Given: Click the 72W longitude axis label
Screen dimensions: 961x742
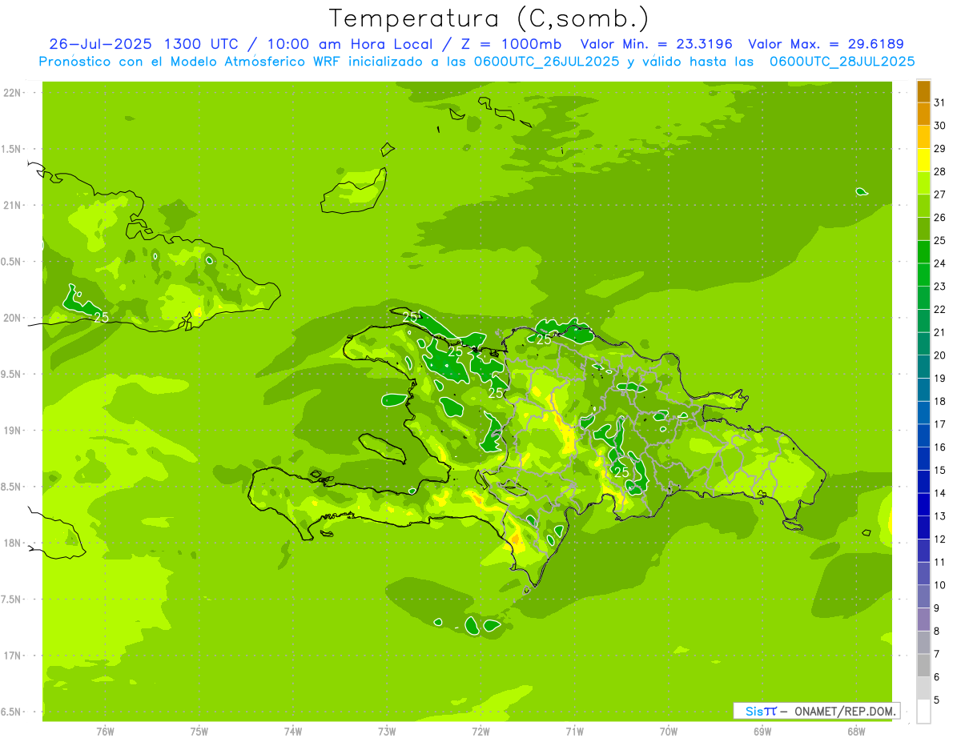Looking at the screenshot, I should (480, 732).
